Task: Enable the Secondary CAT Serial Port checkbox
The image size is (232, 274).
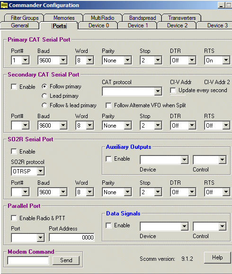Action: point(14,86)
